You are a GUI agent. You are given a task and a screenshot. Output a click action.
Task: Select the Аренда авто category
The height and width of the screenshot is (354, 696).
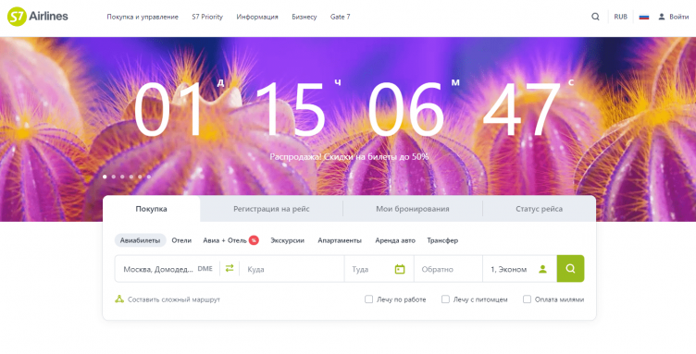395,240
